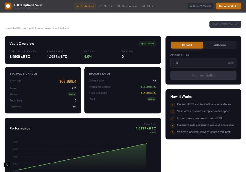Click Current Epoch #1 value
The width and height of the screenshot is (246, 172).
point(154,80)
